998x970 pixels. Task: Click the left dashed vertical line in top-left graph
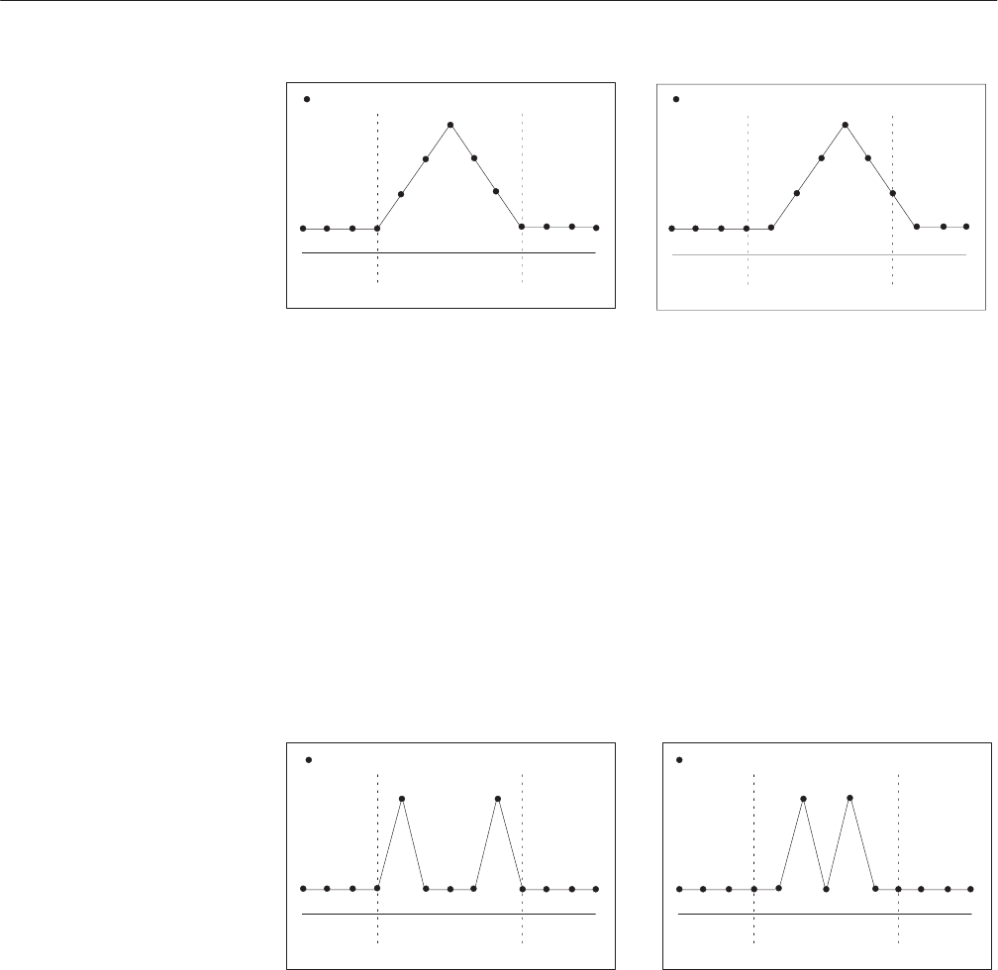click(x=378, y=158)
